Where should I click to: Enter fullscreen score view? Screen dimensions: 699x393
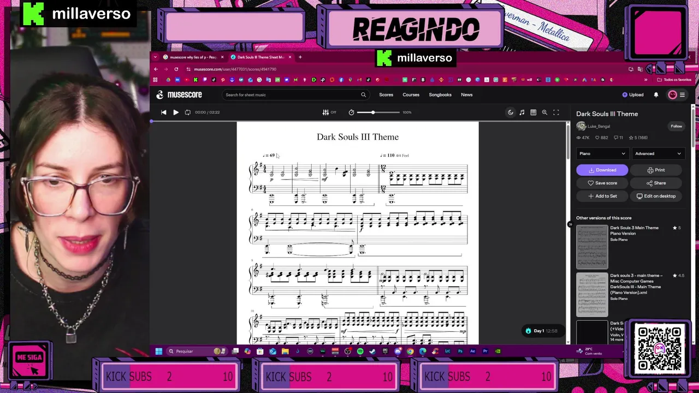coord(556,112)
